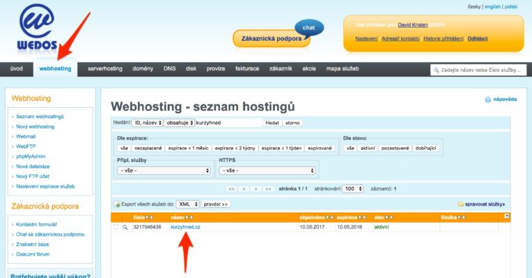Switch language to english
This screenshot has width=532, height=278.
click(492, 6)
